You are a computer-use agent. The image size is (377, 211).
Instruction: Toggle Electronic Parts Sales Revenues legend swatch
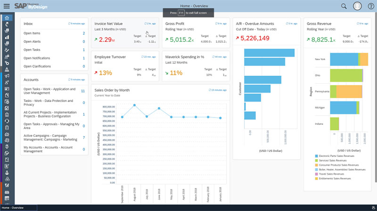316,156
